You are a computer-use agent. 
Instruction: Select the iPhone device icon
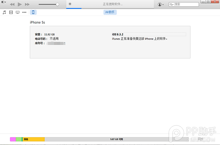[x=33, y=12]
